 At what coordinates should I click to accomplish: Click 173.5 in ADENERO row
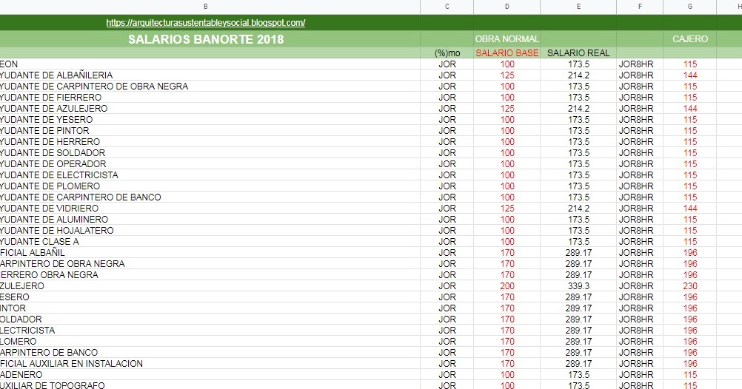click(578, 375)
